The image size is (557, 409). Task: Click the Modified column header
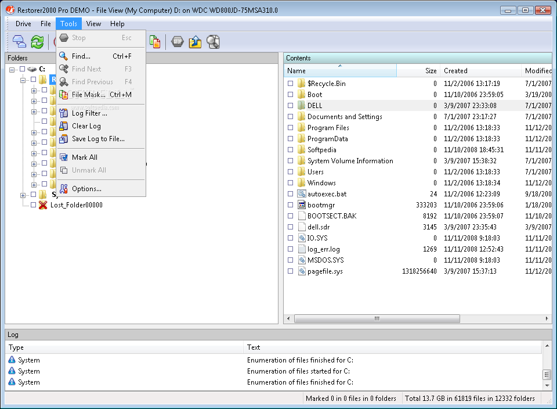click(537, 71)
